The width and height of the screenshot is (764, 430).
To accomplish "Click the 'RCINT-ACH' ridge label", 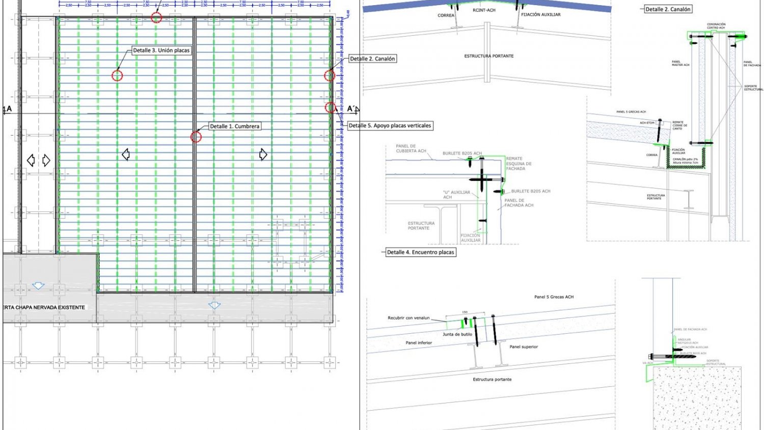I will (484, 10).
